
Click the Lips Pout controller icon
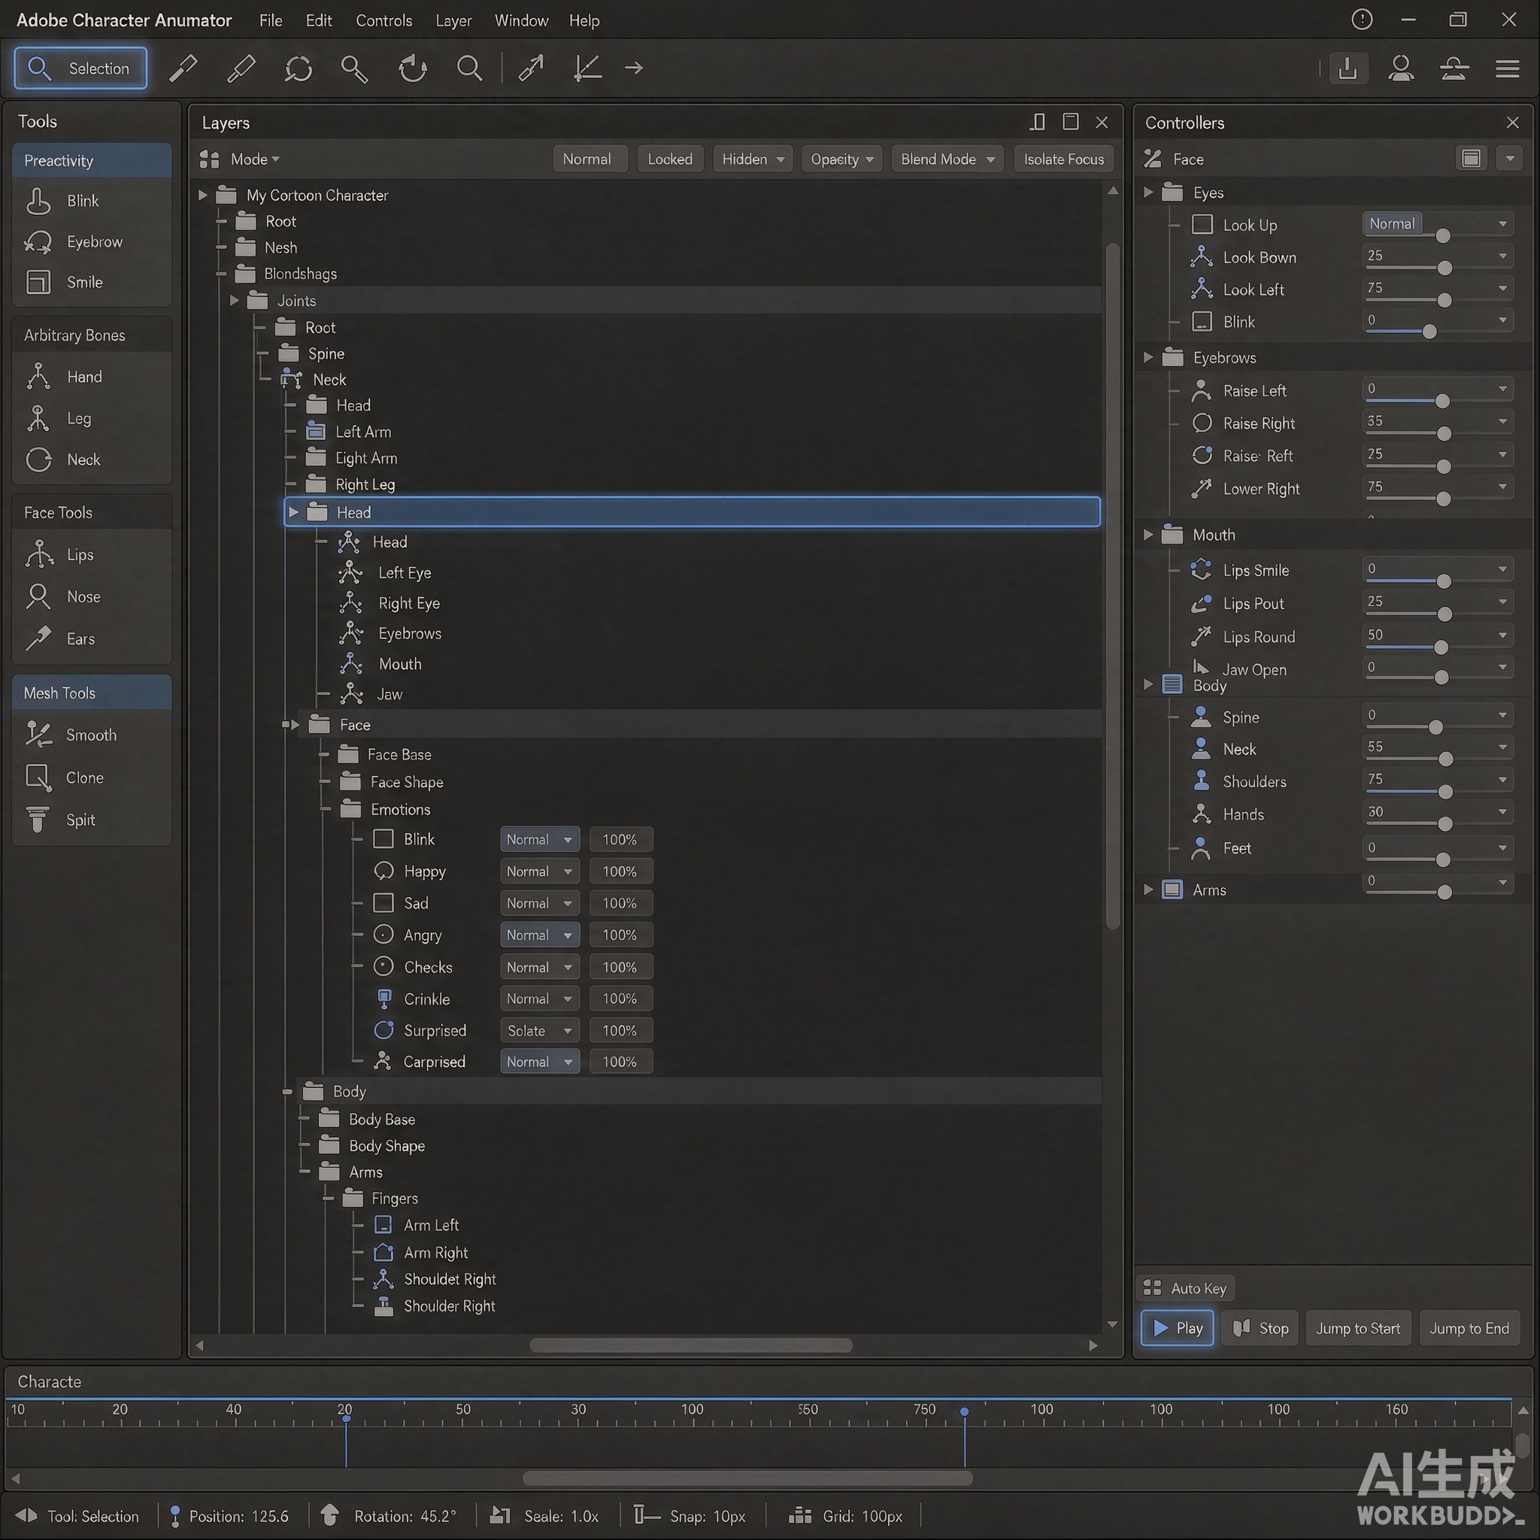(1201, 603)
